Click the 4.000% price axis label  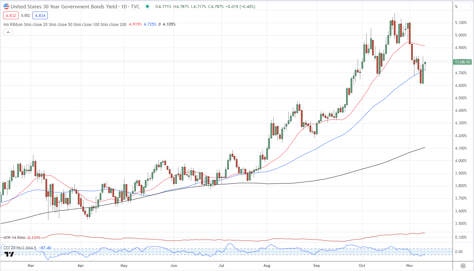(x=461, y=161)
